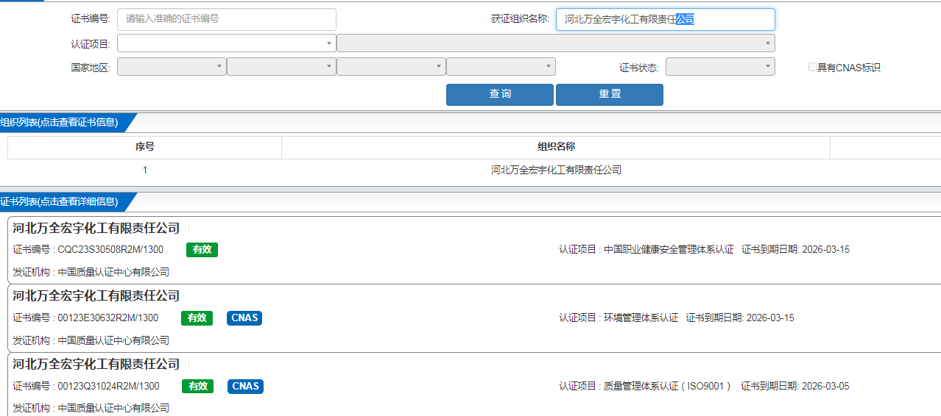Click the 序号 column header
This screenshot has width=941, height=416.
144,147
